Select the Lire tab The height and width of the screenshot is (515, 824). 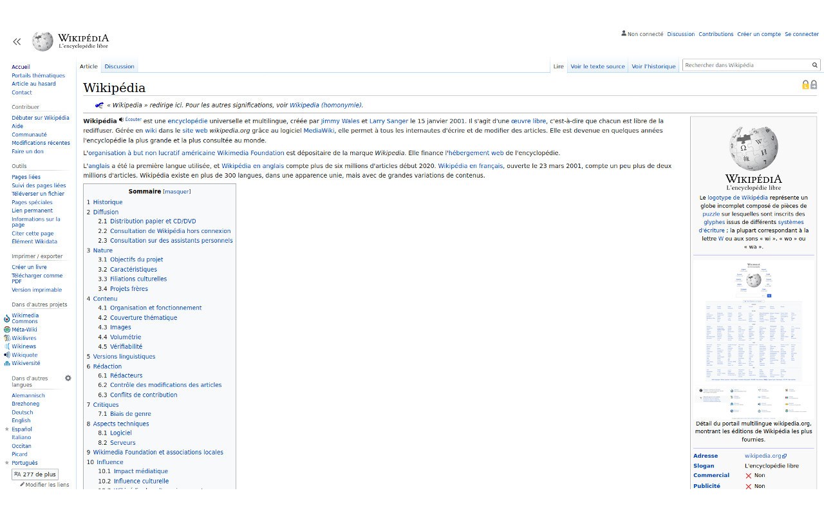558,66
